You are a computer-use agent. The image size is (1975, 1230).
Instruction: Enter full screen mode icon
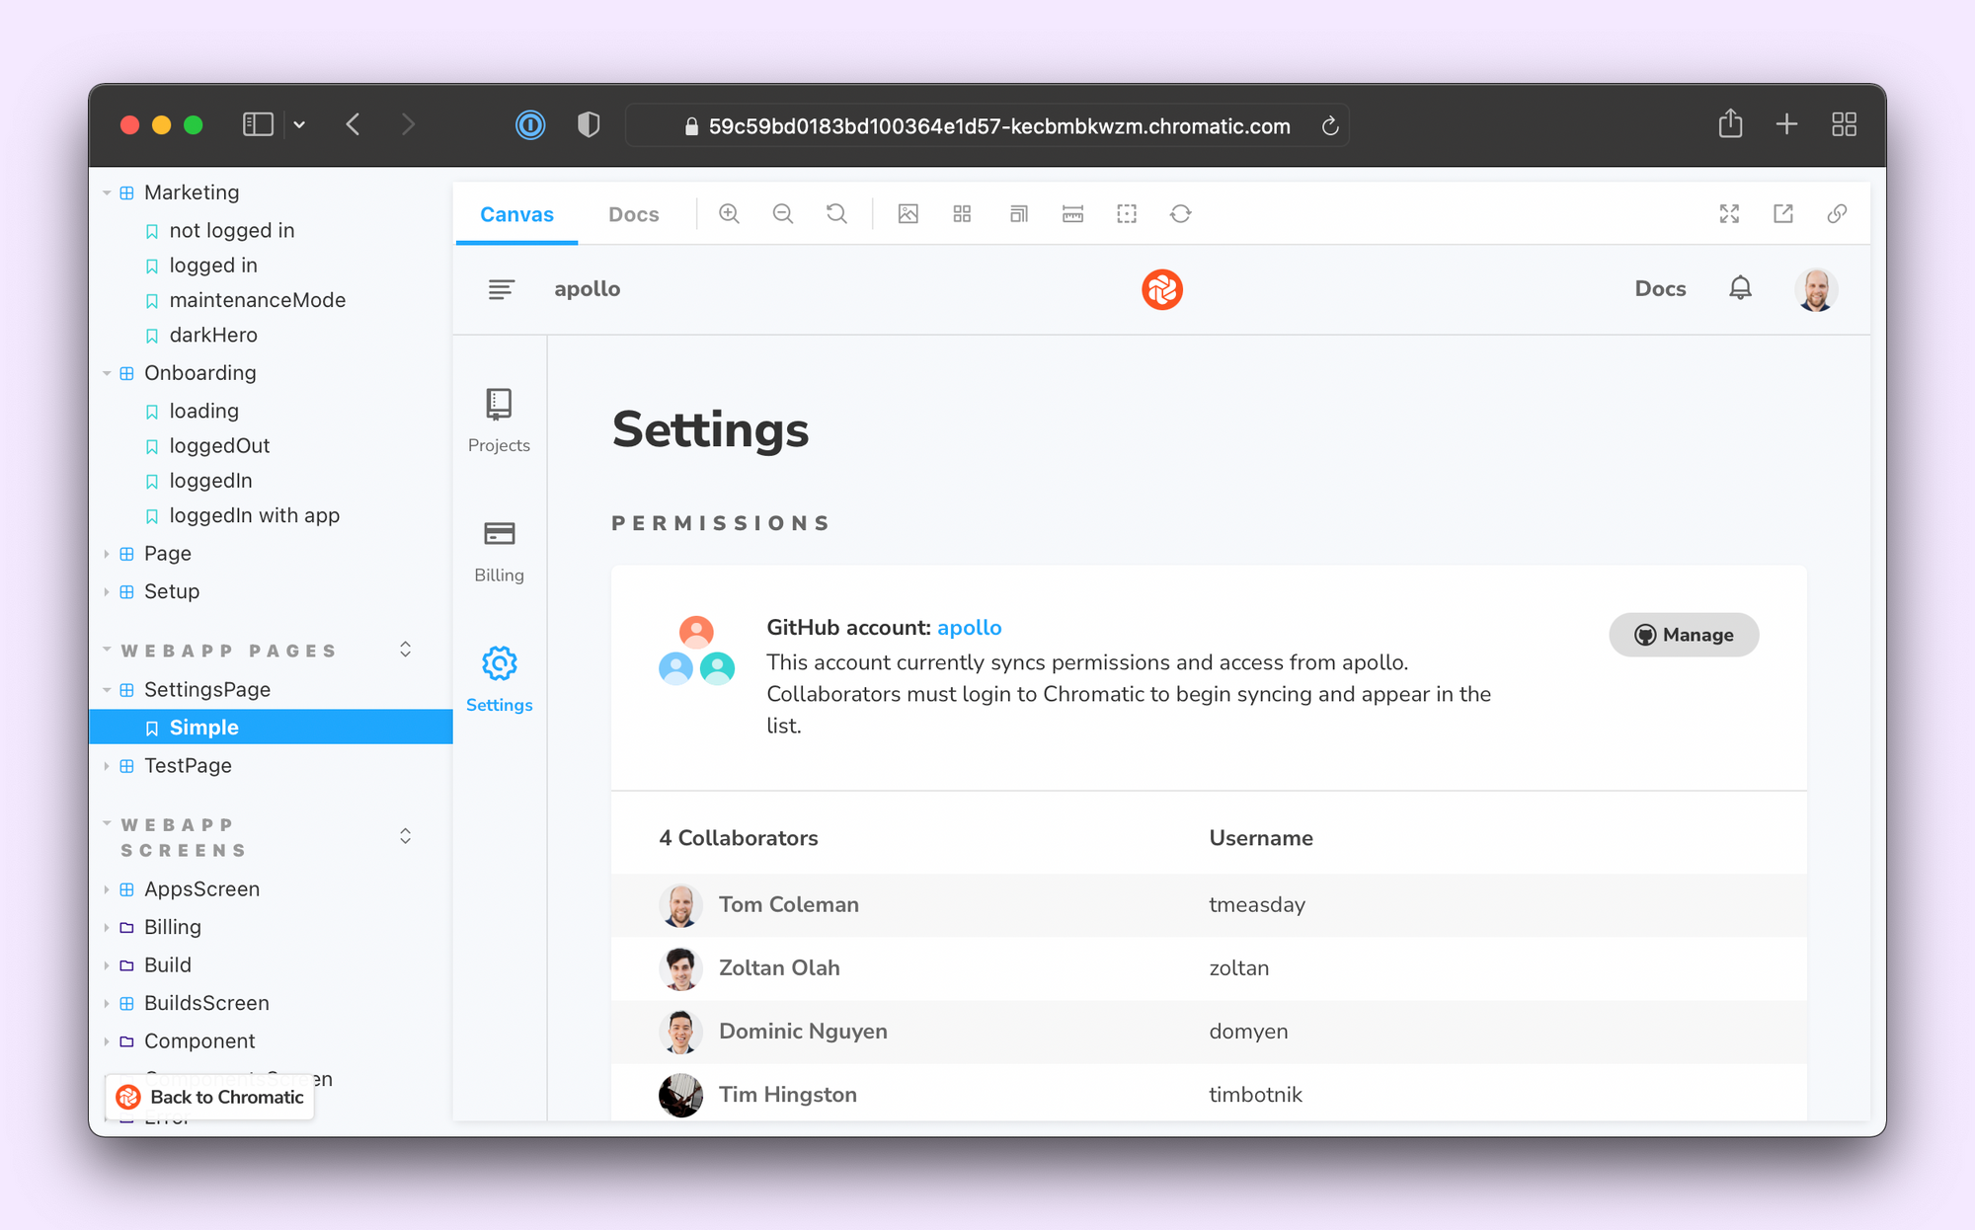(x=1729, y=214)
